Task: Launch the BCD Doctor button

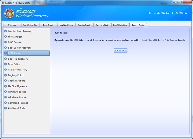Action: [120, 51]
